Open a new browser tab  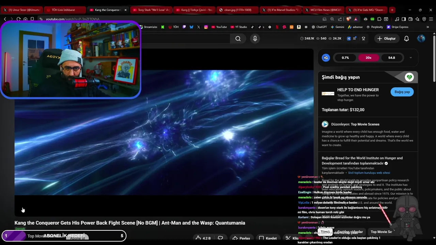point(392,10)
